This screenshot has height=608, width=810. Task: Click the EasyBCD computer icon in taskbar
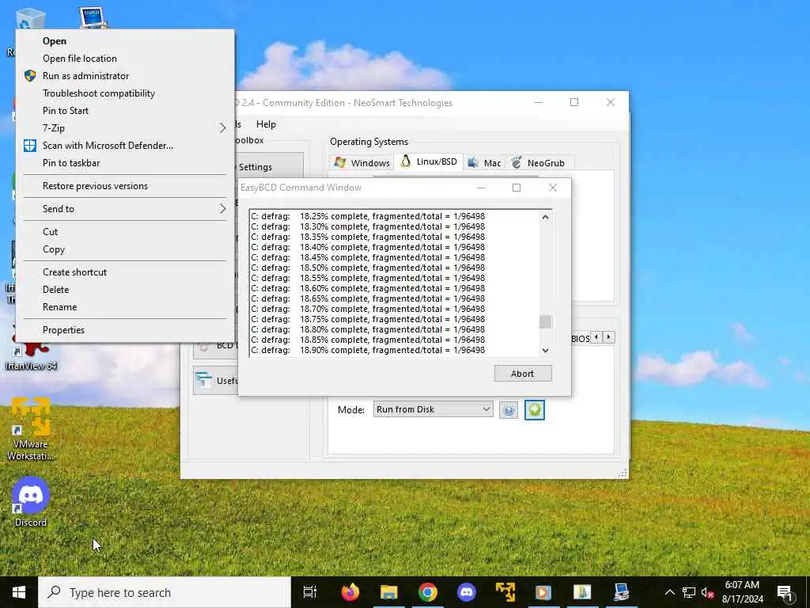pos(621,592)
